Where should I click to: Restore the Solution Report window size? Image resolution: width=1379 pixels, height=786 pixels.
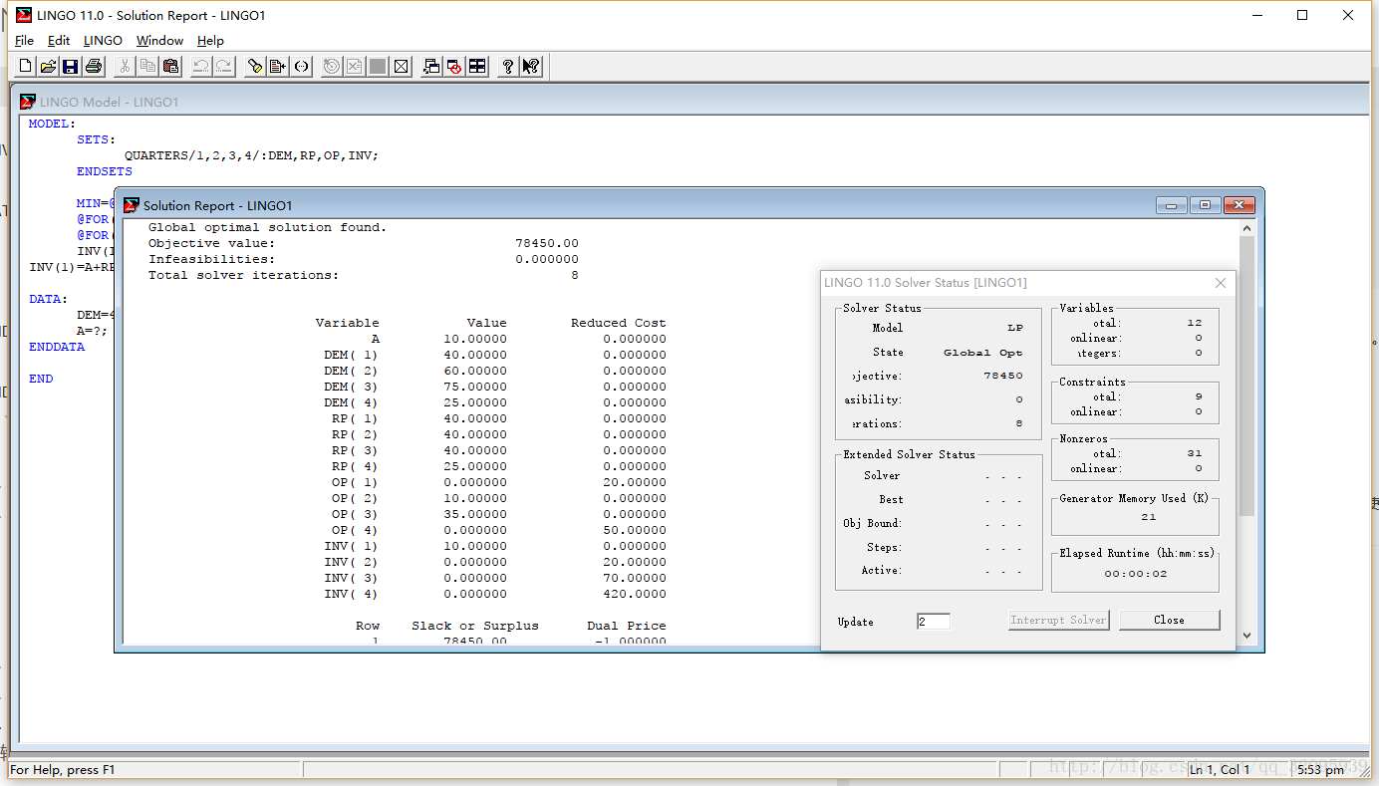pyautogui.click(x=1205, y=205)
